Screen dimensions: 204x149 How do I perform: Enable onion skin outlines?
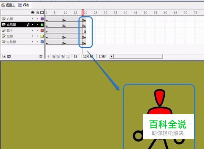[58, 56]
